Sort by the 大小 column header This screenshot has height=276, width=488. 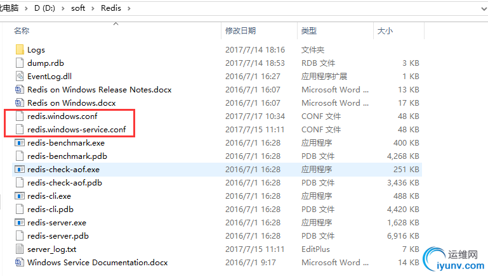(x=385, y=31)
